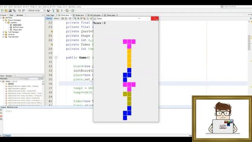Click the Search field in the top right

(236, 7)
